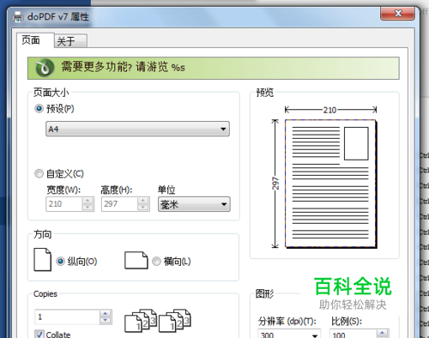Decrease height with the 高度 down arrow

pyautogui.click(x=143, y=208)
